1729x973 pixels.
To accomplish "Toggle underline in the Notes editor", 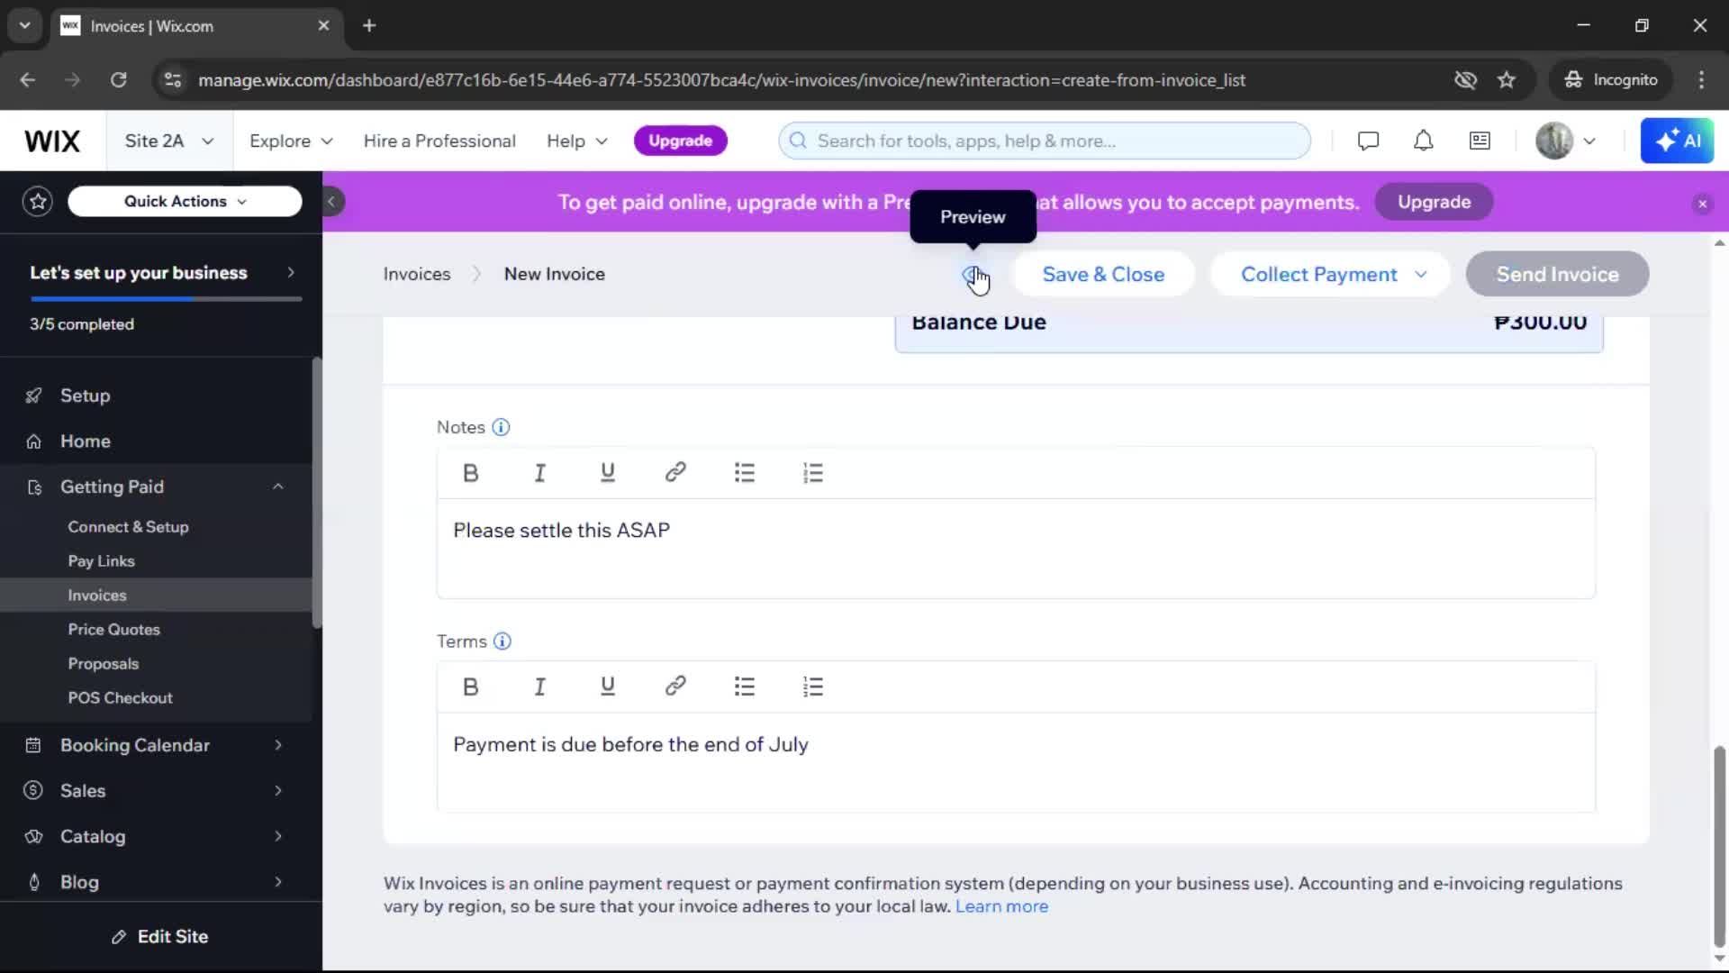I will coord(608,473).
